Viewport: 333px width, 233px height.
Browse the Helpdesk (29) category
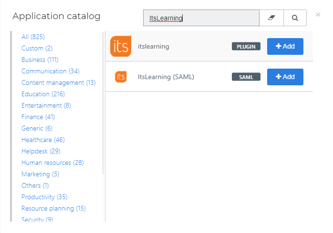pyautogui.click(x=41, y=152)
